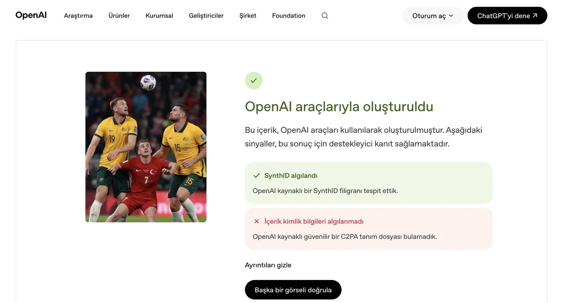Click the heading OpenAI araçlarıyla oluşturuldu
The height and width of the screenshot is (303, 563).
pos(339,107)
